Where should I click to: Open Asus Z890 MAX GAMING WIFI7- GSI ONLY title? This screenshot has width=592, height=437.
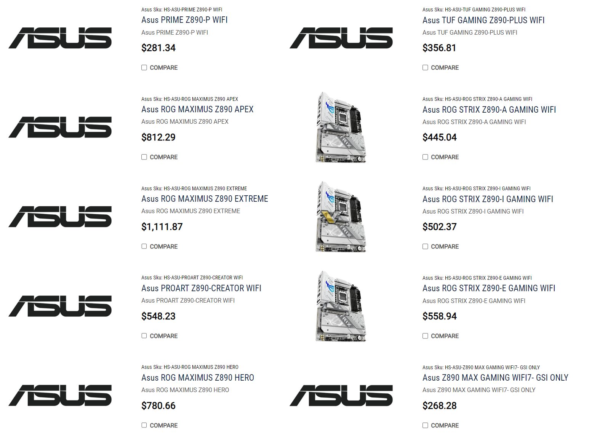click(x=495, y=378)
